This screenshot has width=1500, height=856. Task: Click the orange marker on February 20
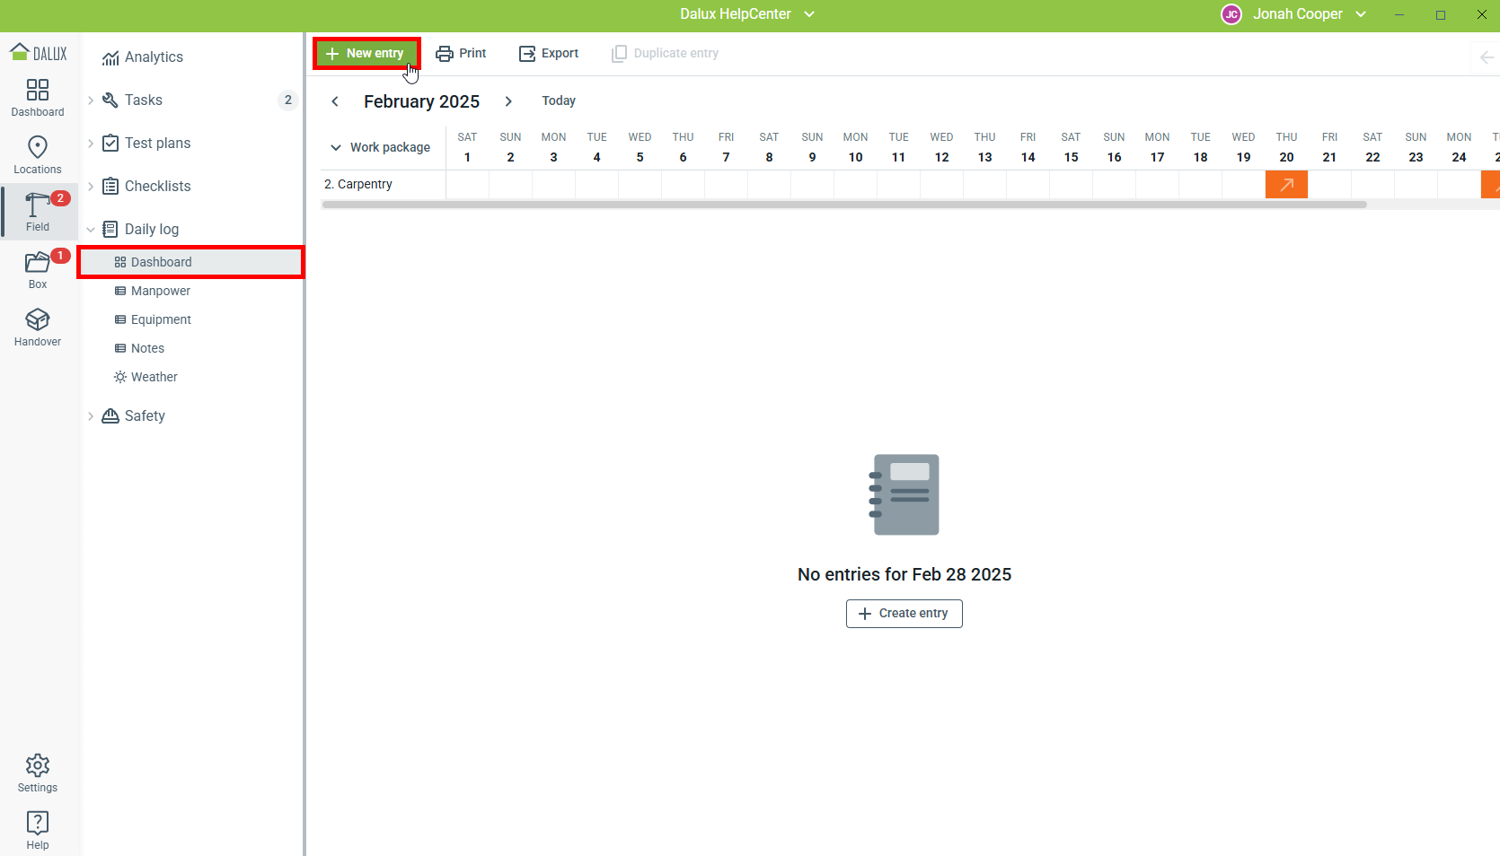click(1286, 185)
